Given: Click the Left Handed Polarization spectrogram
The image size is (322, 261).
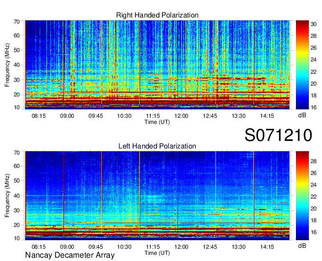Looking at the screenshot, I should (157, 196).
